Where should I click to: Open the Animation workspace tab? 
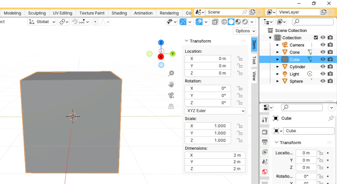pos(143,13)
